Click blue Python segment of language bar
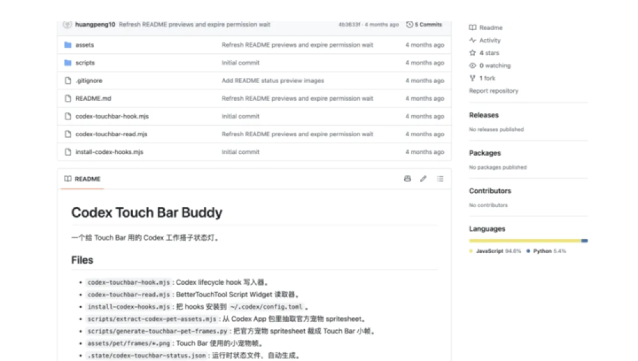The height and width of the screenshot is (361, 638). (585, 241)
